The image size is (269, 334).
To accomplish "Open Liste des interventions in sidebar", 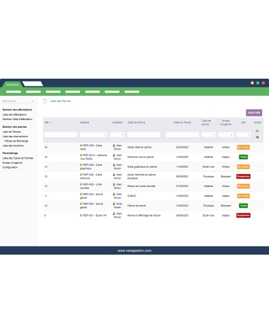I will 15,137.
